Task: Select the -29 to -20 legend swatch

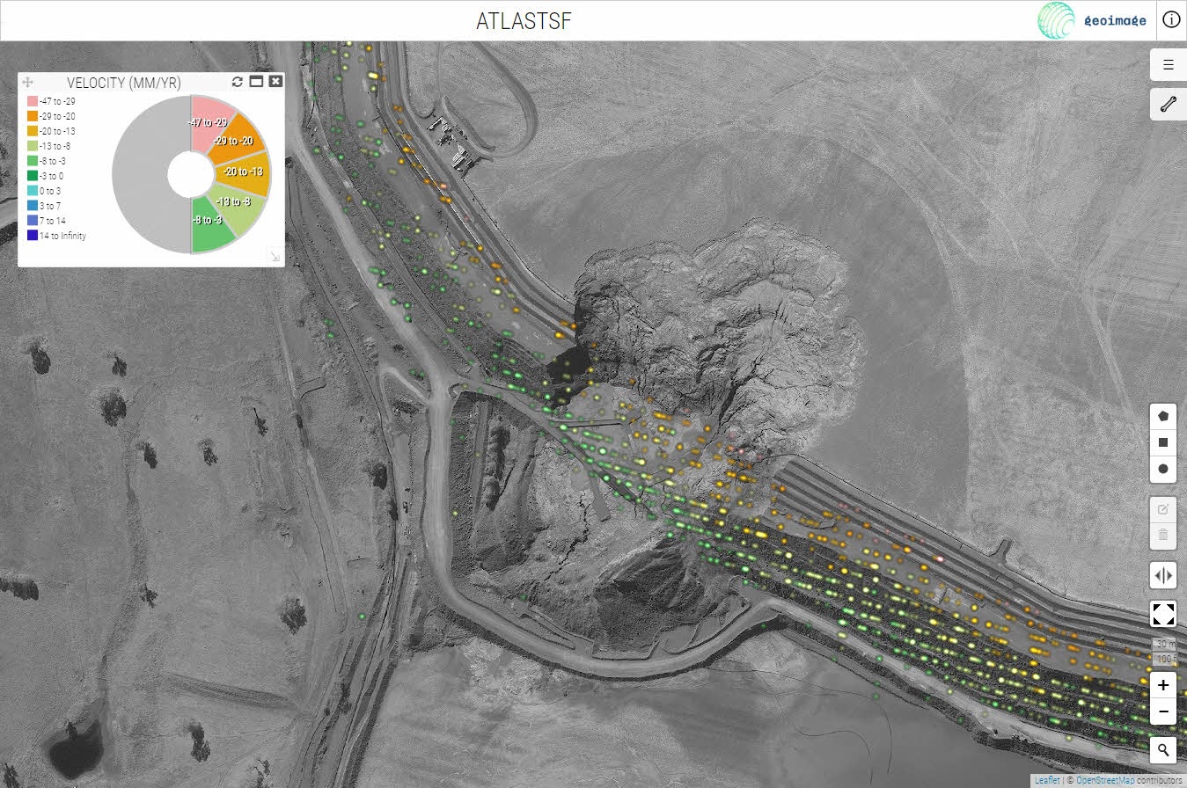Action: 33,116
